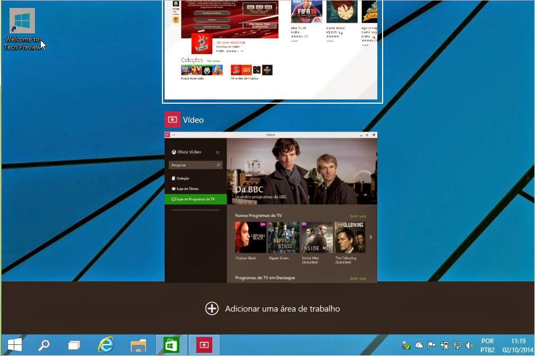This screenshot has width=535, height=356.
Task: Open Safely Remove Hardware tray icon
Action: 406,346
